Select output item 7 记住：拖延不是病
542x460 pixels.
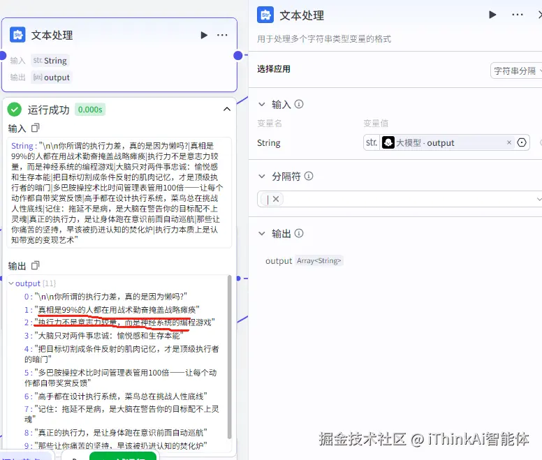(122, 414)
